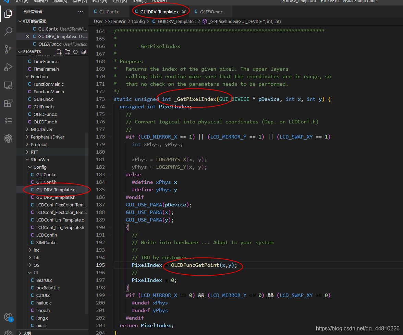This screenshot has width=403, height=335.
Task: Expand the PeripheralsDriver folder
Action: click(27, 137)
